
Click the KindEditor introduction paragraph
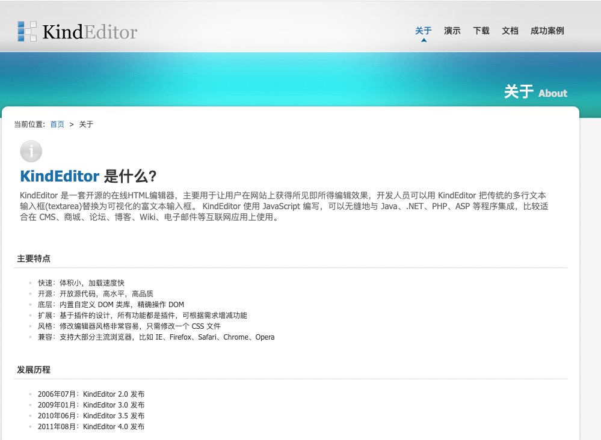(x=284, y=206)
